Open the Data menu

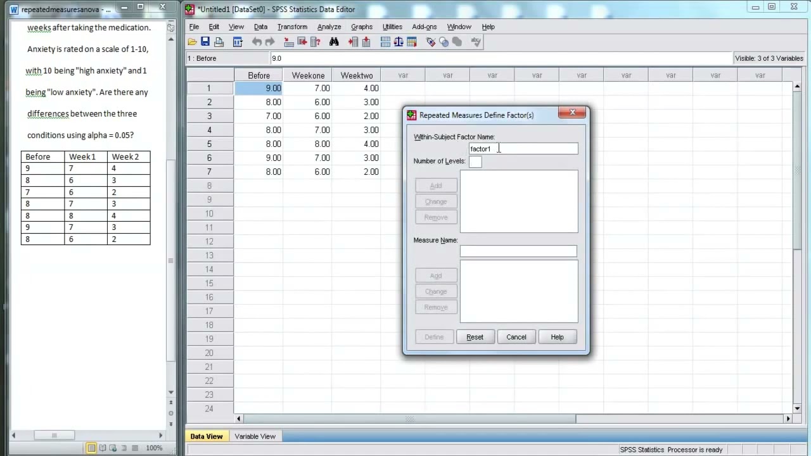tap(260, 27)
